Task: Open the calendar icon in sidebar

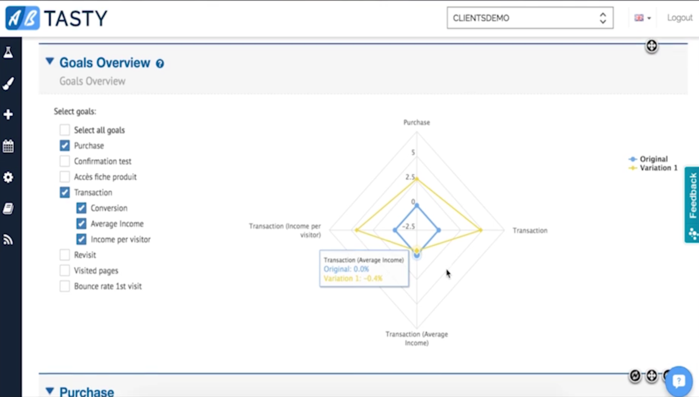Action: tap(8, 146)
